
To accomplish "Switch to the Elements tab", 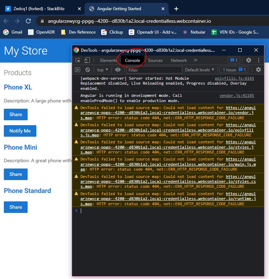I will pyautogui.click(x=108, y=60).
